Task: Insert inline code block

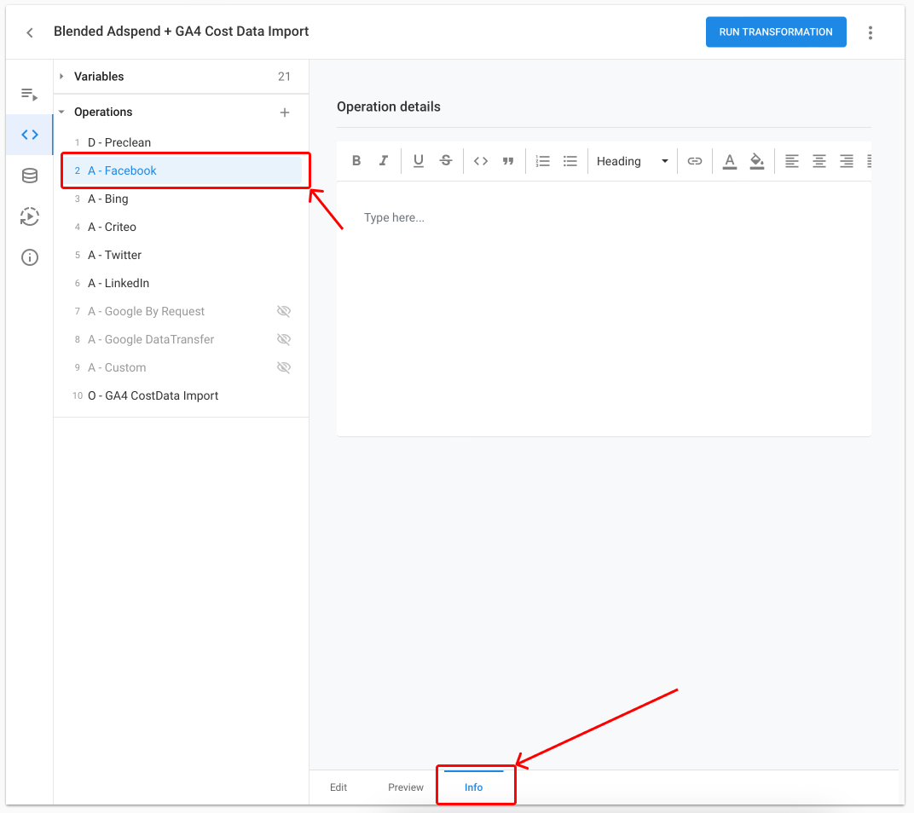Action: point(480,161)
